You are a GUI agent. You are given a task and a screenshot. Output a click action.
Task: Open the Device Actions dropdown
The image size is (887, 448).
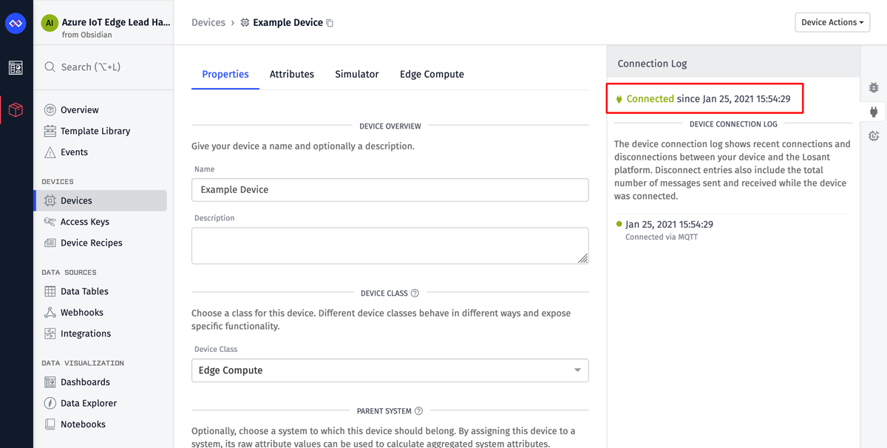click(x=832, y=22)
